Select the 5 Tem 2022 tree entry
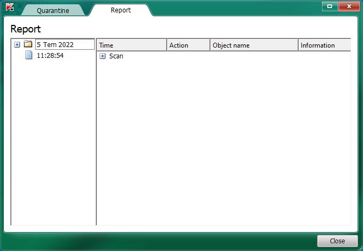This screenshot has height=251, width=363. (65, 44)
